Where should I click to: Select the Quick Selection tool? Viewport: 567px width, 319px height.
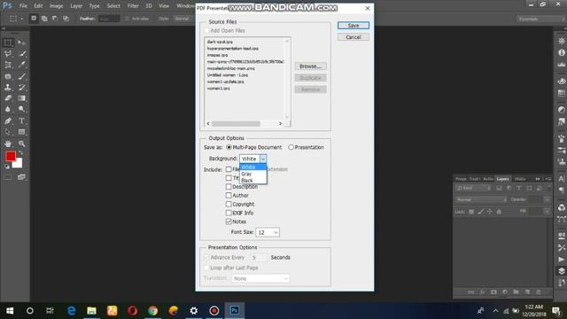pyautogui.click(x=21, y=54)
